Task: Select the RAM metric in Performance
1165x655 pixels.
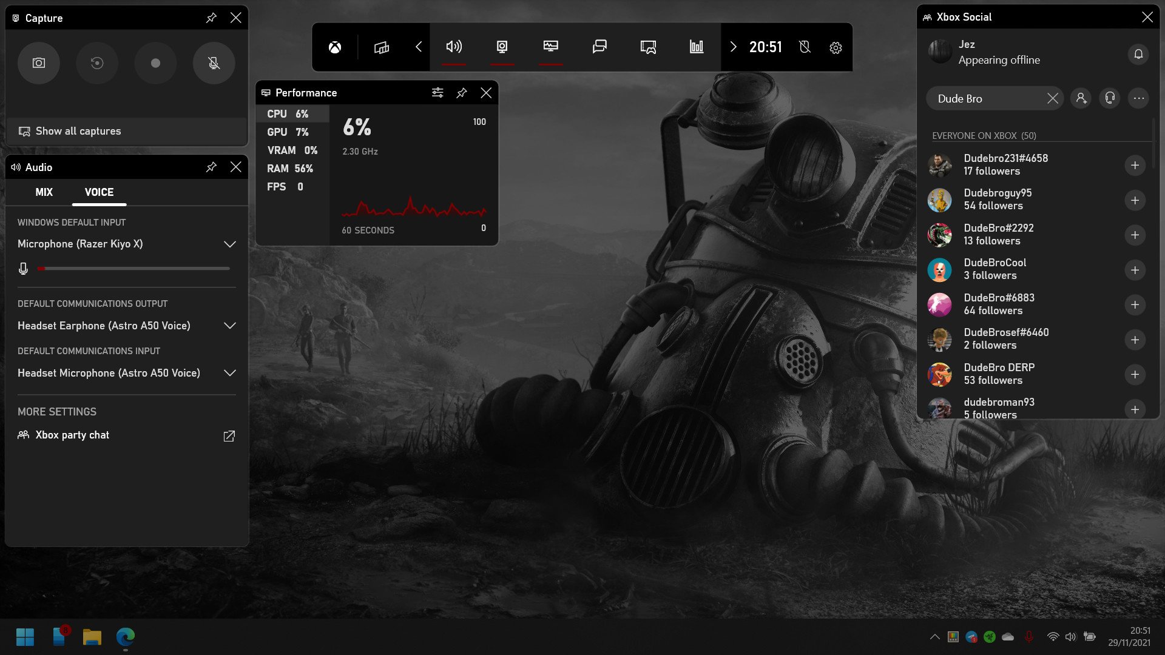Action: 292,169
